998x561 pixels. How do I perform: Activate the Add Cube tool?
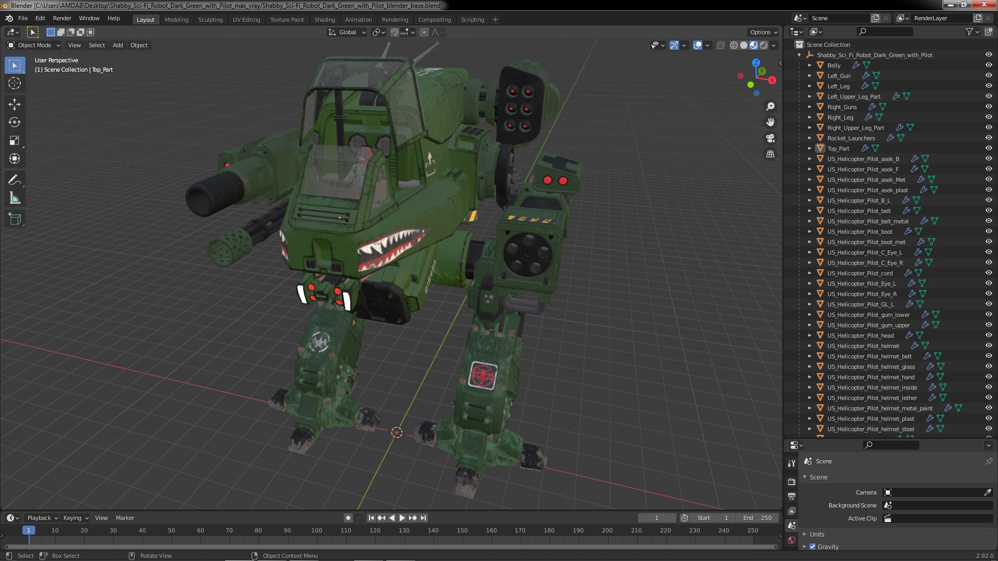point(15,219)
